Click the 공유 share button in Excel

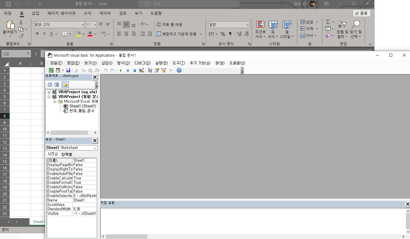pos(361,13)
